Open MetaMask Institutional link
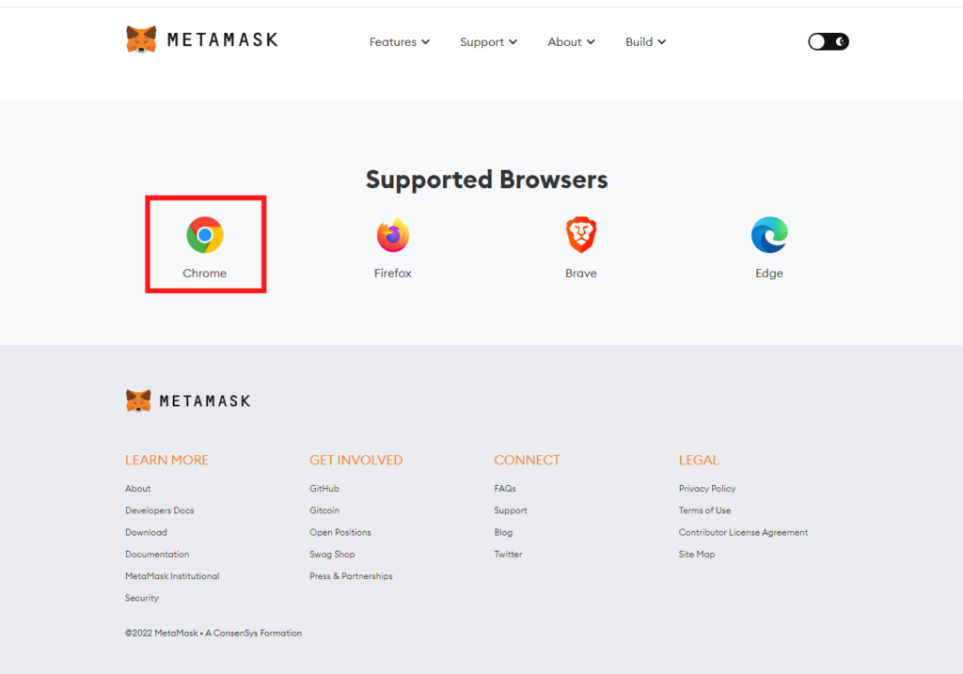Image resolution: width=963 pixels, height=674 pixels. coord(172,576)
